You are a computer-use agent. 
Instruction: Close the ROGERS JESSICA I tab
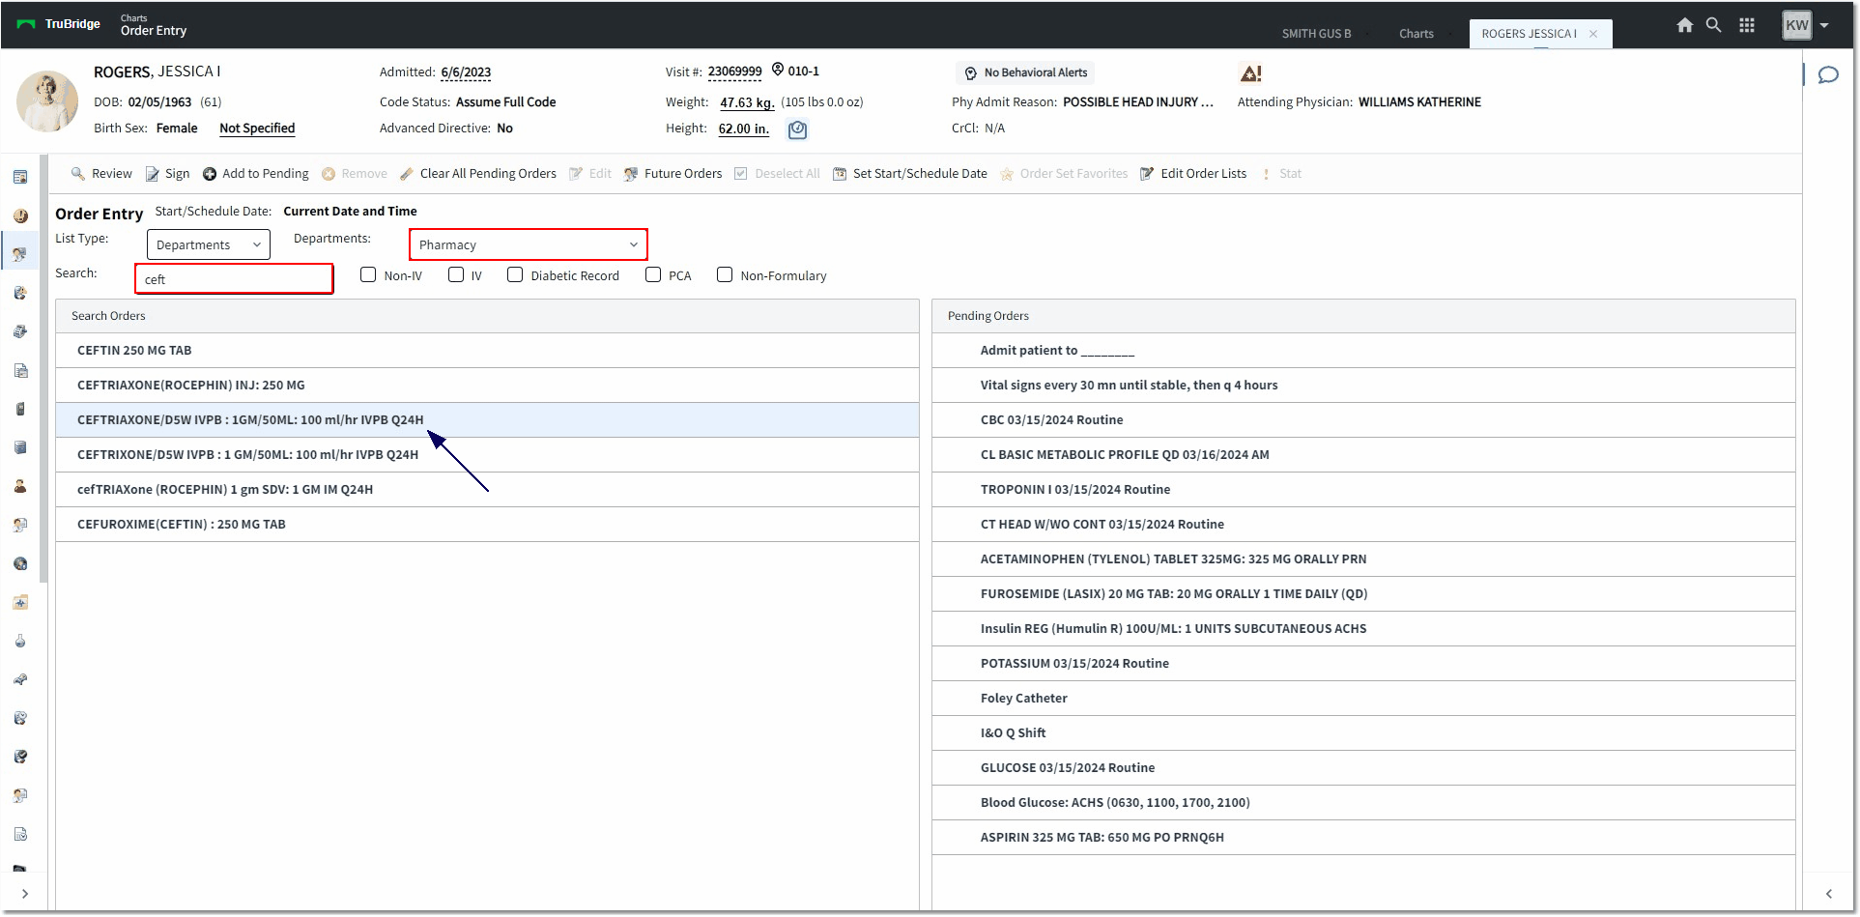click(1593, 34)
